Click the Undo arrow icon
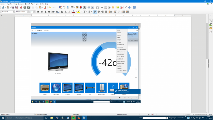This screenshot has height=120, width=213. pyautogui.click(x=50, y=7)
